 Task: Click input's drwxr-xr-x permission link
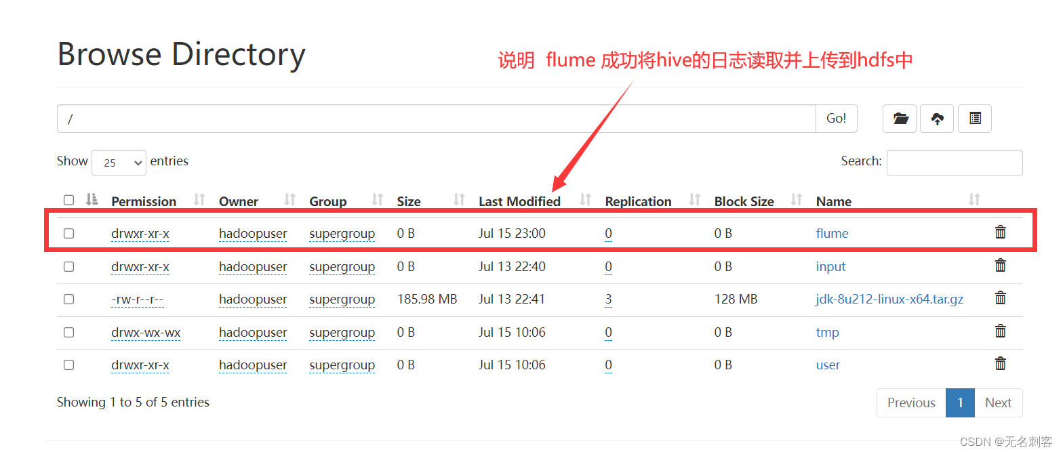[140, 266]
